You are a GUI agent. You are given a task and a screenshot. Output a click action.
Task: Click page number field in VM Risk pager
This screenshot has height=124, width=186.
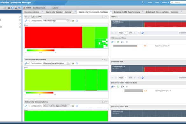pyautogui.click(x=126, y=33)
